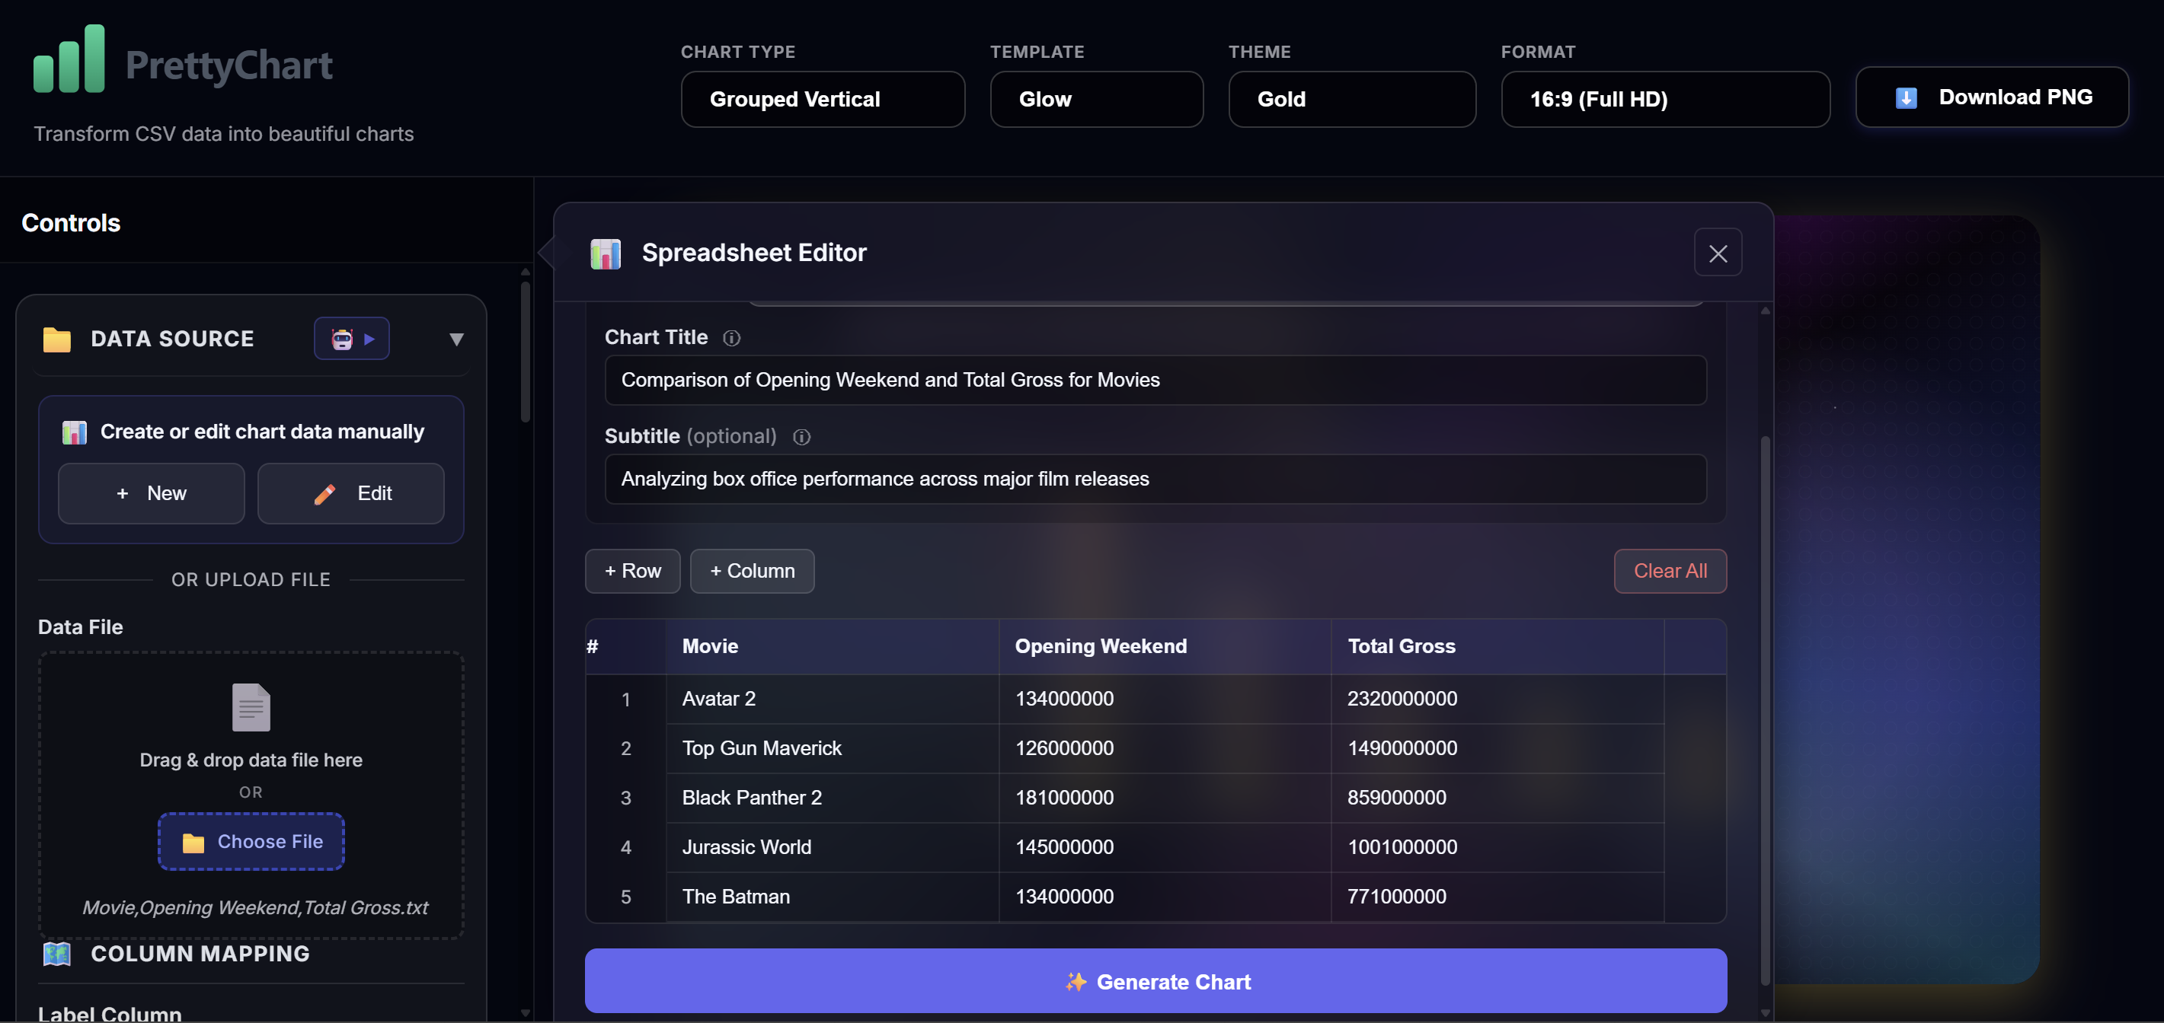
Task: Click the Chart Title info icon
Action: tap(730, 337)
